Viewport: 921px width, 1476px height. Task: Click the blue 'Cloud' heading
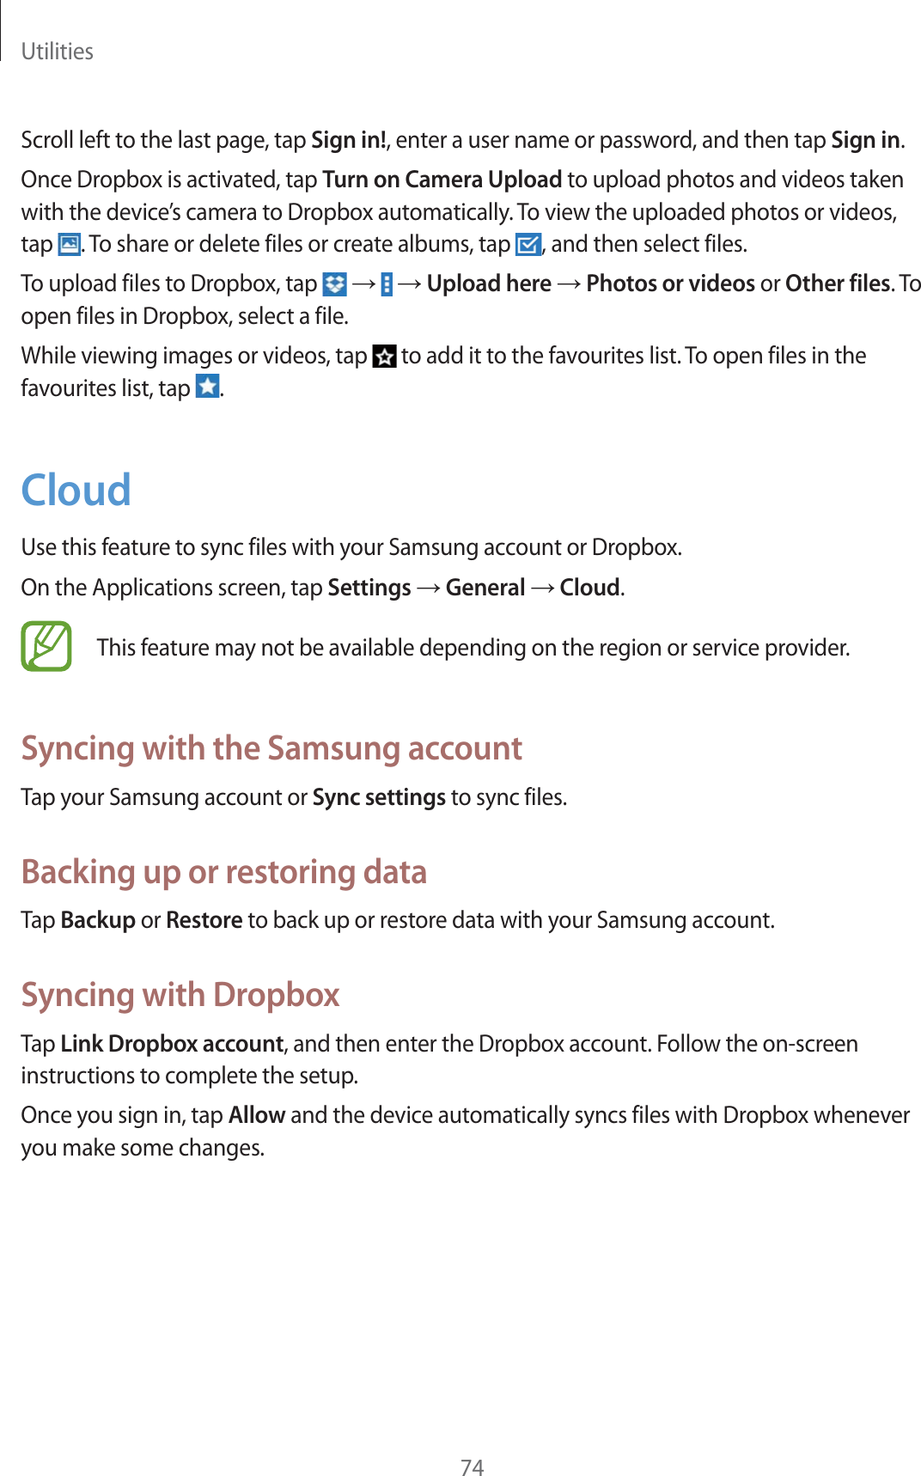click(76, 491)
